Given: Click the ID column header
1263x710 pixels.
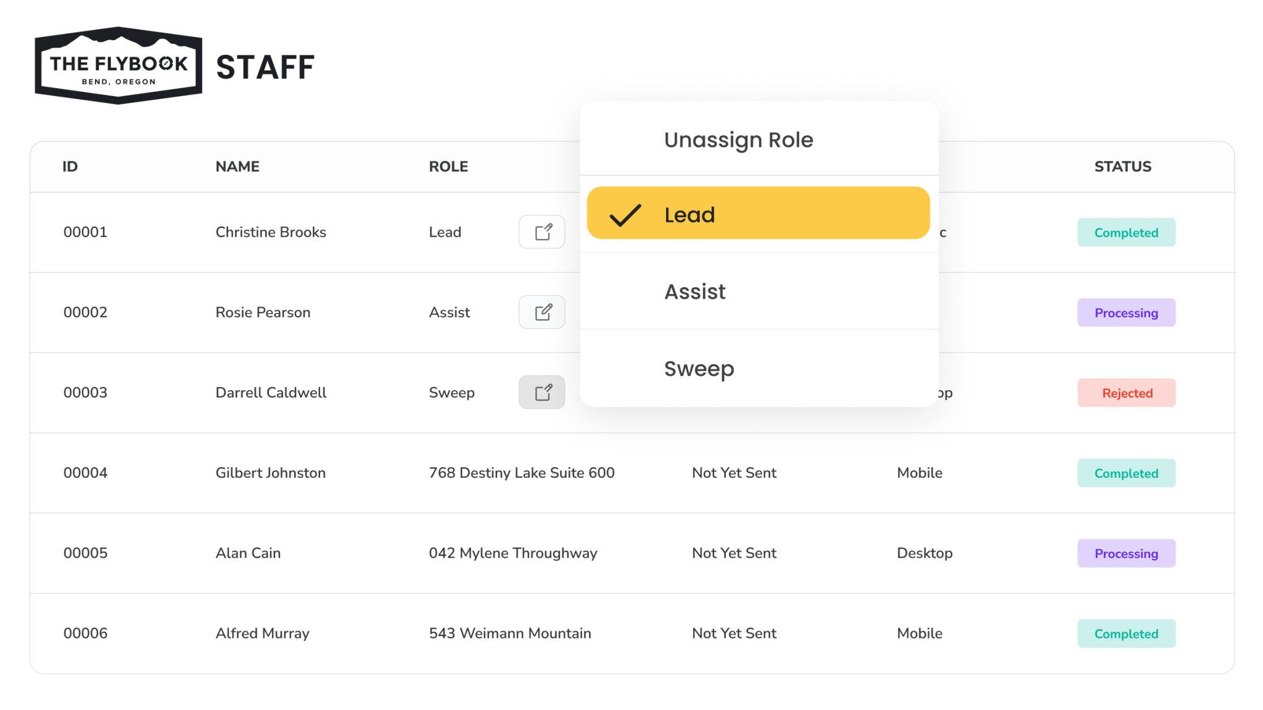Looking at the screenshot, I should tap(70, 166).
